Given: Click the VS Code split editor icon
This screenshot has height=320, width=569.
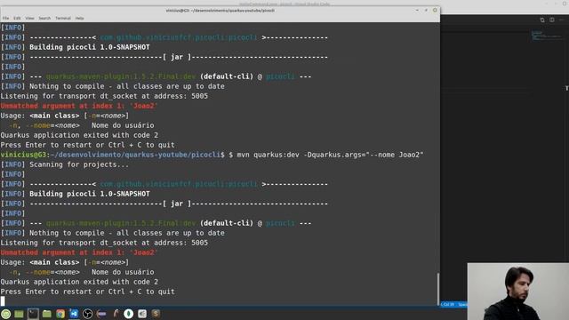Looking at the screenshot, I should [x=552, y=20].
